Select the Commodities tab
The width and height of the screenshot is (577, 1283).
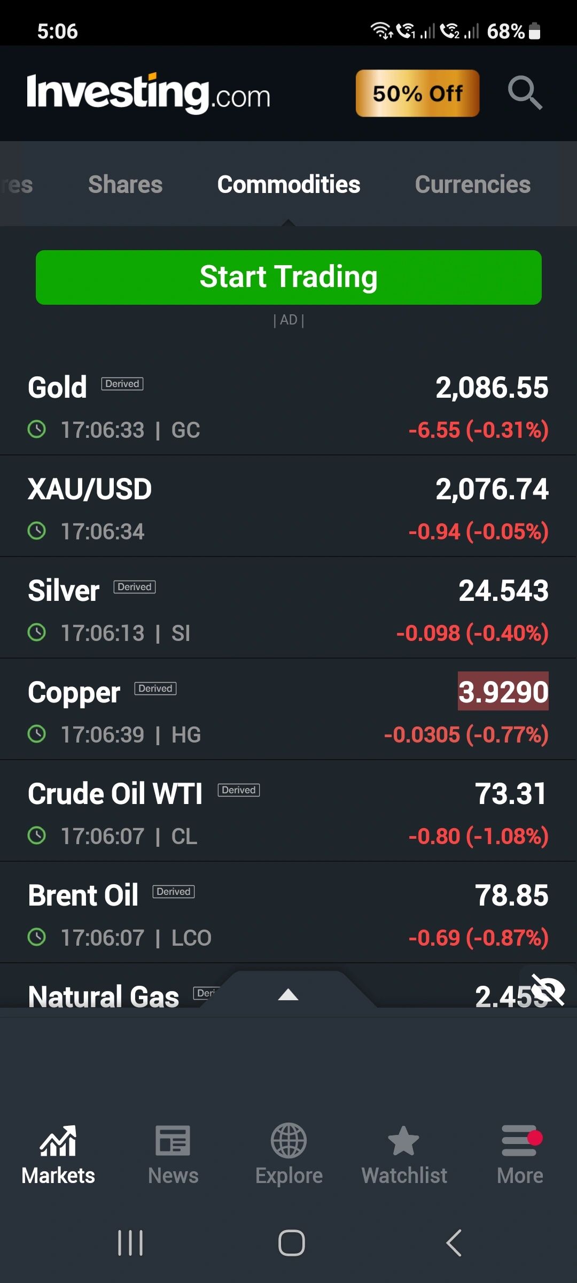(x=288, y=184)
